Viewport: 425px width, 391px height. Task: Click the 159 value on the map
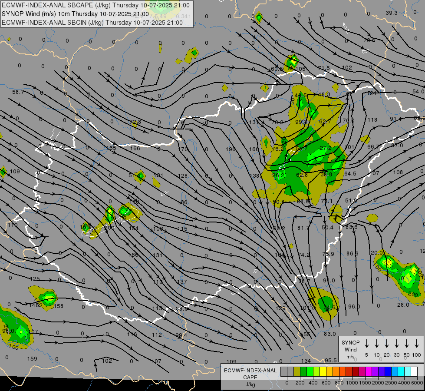point(32,359)
